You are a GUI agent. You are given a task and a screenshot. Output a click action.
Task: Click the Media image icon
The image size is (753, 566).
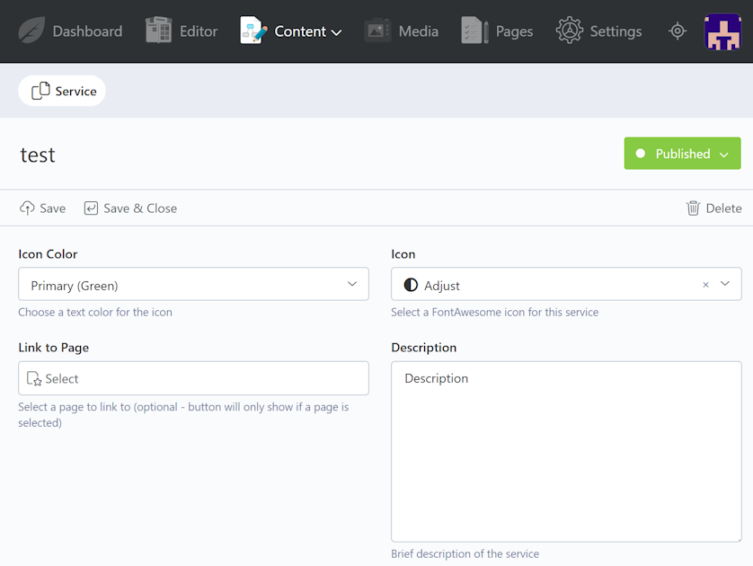377,31
